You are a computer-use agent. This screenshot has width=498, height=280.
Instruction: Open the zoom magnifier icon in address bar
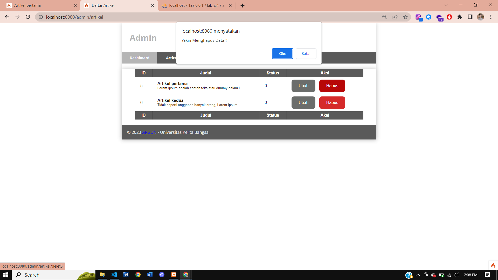pos(384,17)
